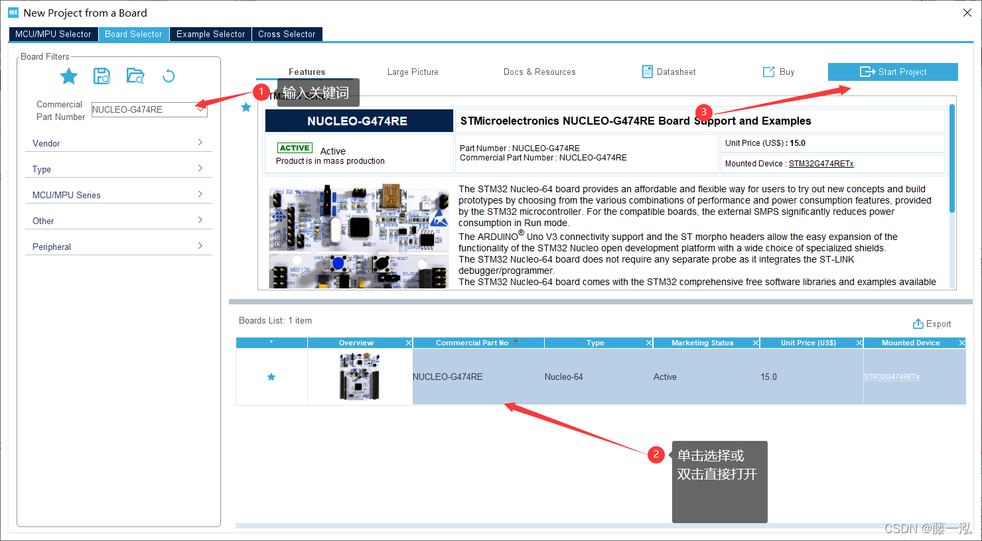This screenshot has width=982, height=541.
Task: Click the NUCLEO-G474RE title banner
Action: click(x=359, y=121)
